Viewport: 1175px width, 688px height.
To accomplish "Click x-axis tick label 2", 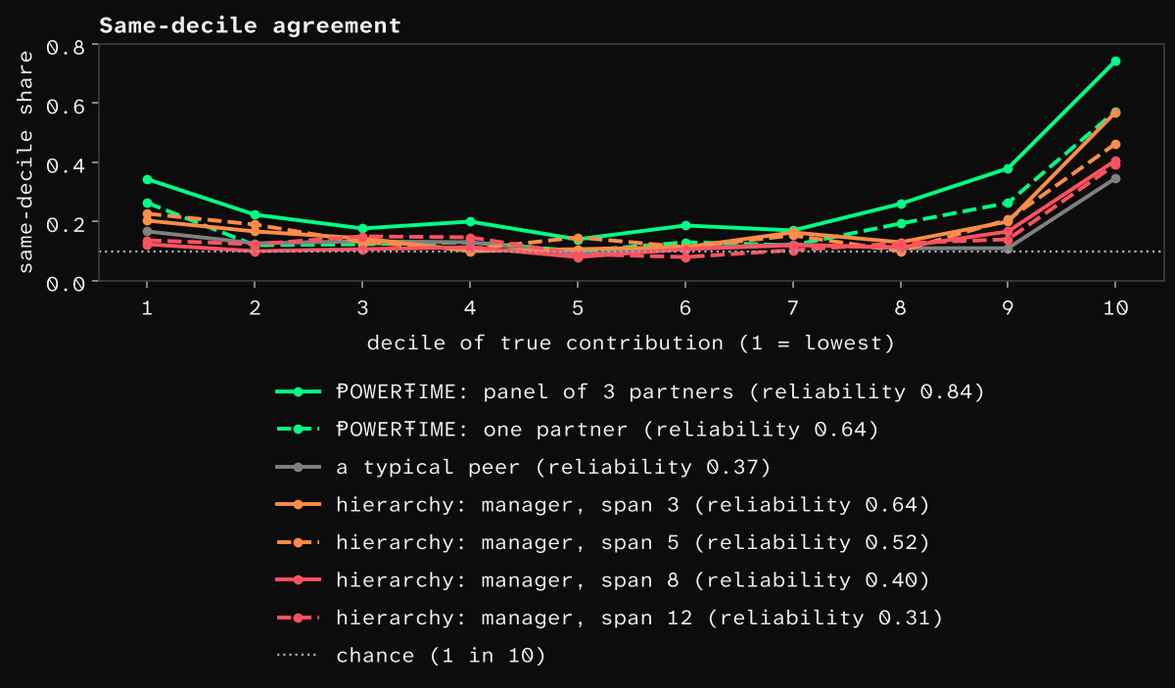I will pyautogui.click(x=255, y=306).
